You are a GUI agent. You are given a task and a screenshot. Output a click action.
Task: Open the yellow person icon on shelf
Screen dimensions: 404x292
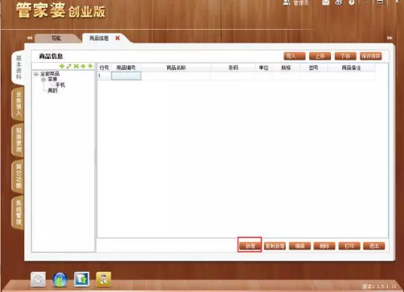pos(104,279)
